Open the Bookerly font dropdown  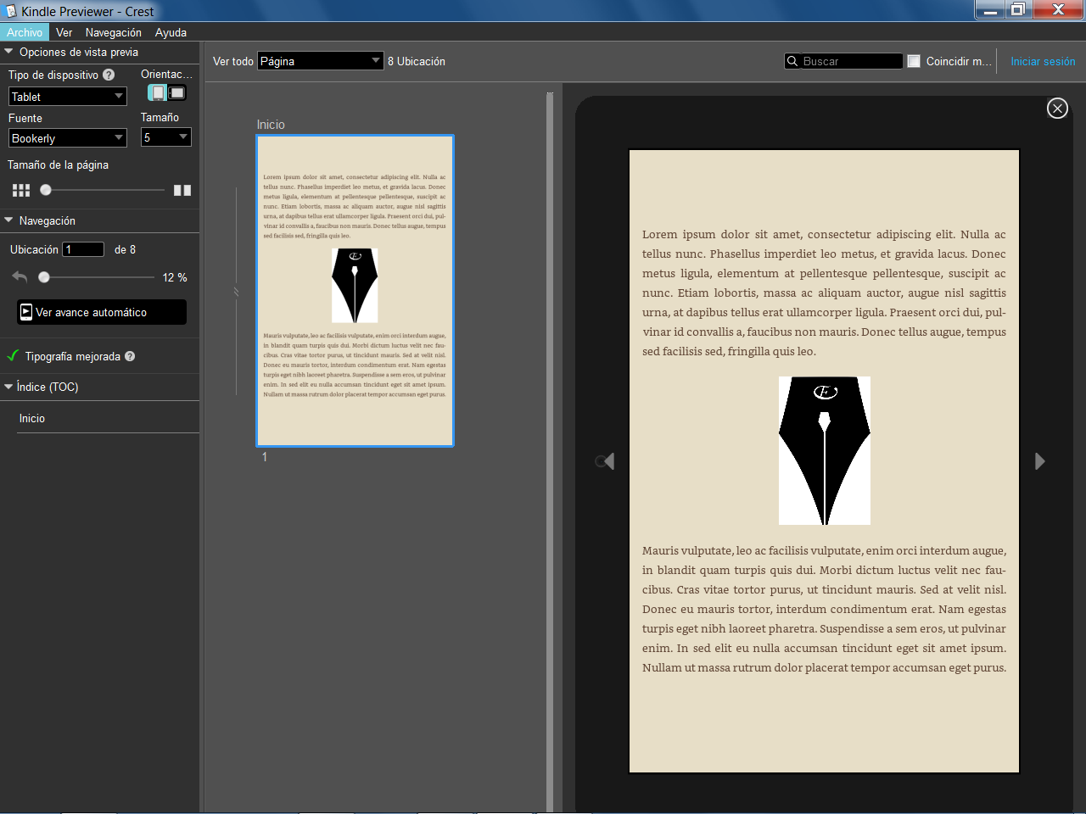click(68, 138)
